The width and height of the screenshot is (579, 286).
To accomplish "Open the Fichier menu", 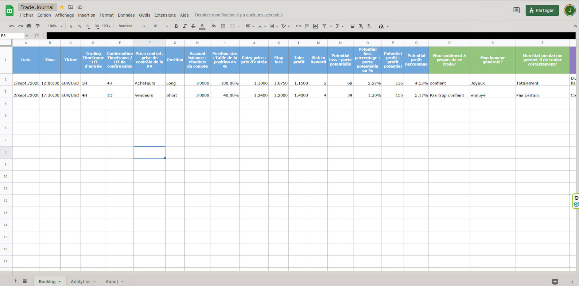I will coord(27,15).
